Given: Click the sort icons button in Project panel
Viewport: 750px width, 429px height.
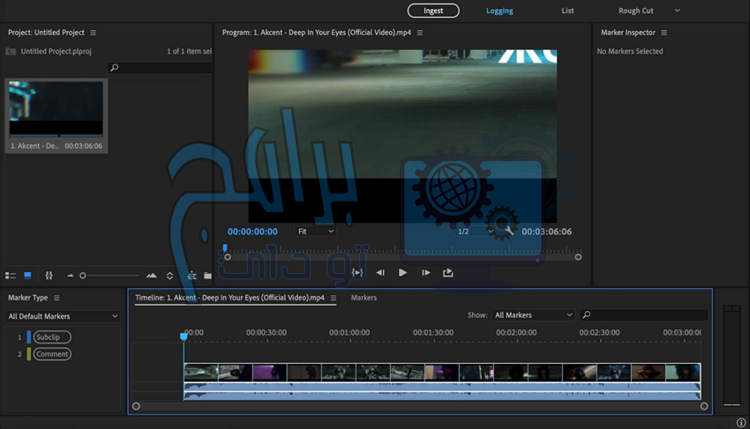Looking at the screenshot, I should pyautogui.click(x=169, y=276).
